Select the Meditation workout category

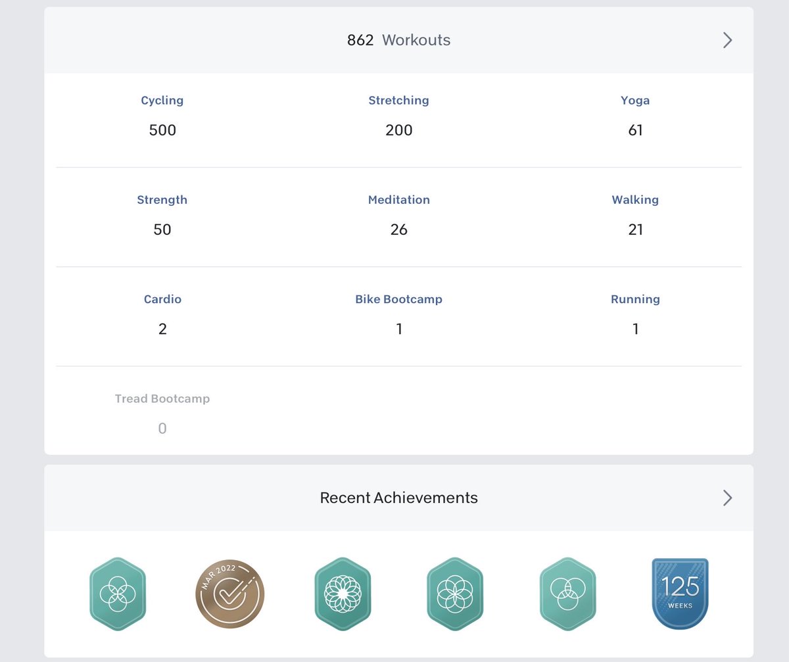click(x=398, y=200)
